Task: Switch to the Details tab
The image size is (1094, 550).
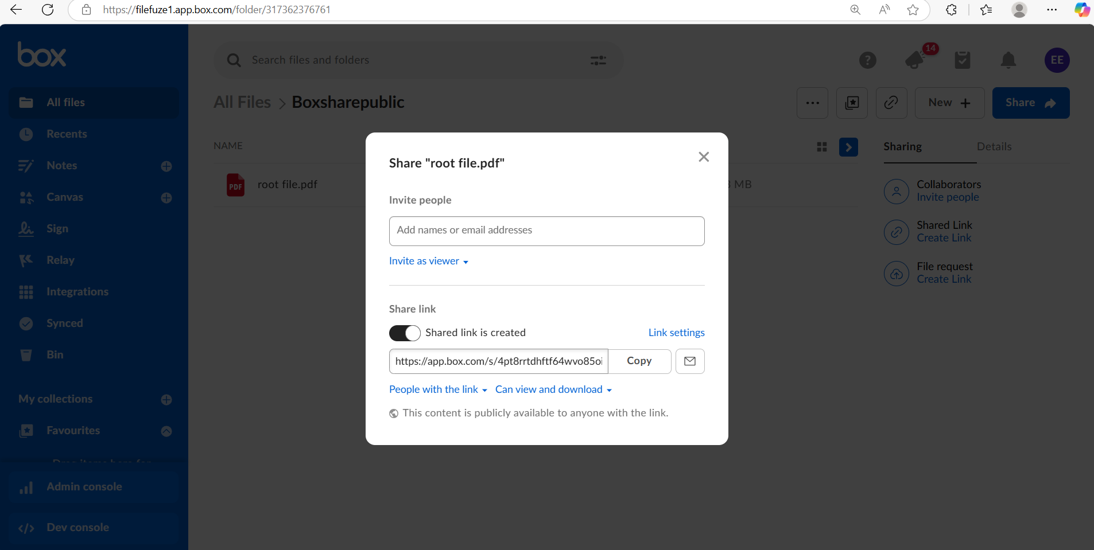Action: (x=994, y=147)
